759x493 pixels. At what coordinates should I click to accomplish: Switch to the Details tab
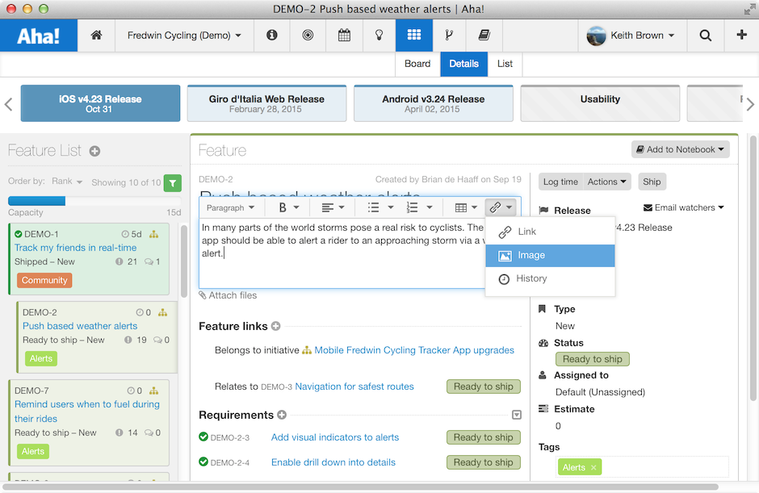463,64
